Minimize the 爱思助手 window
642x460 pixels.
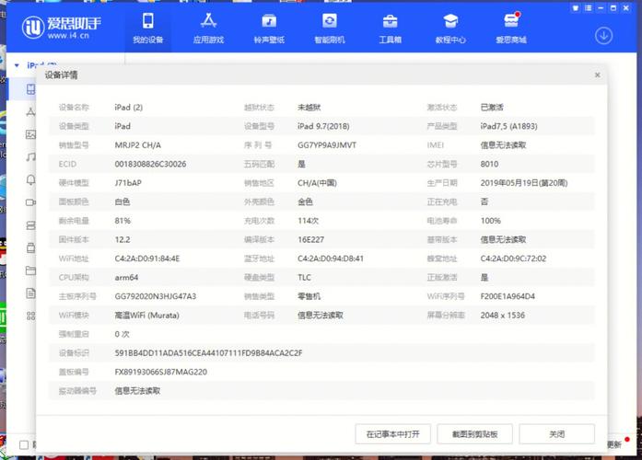tap(601, 7)
